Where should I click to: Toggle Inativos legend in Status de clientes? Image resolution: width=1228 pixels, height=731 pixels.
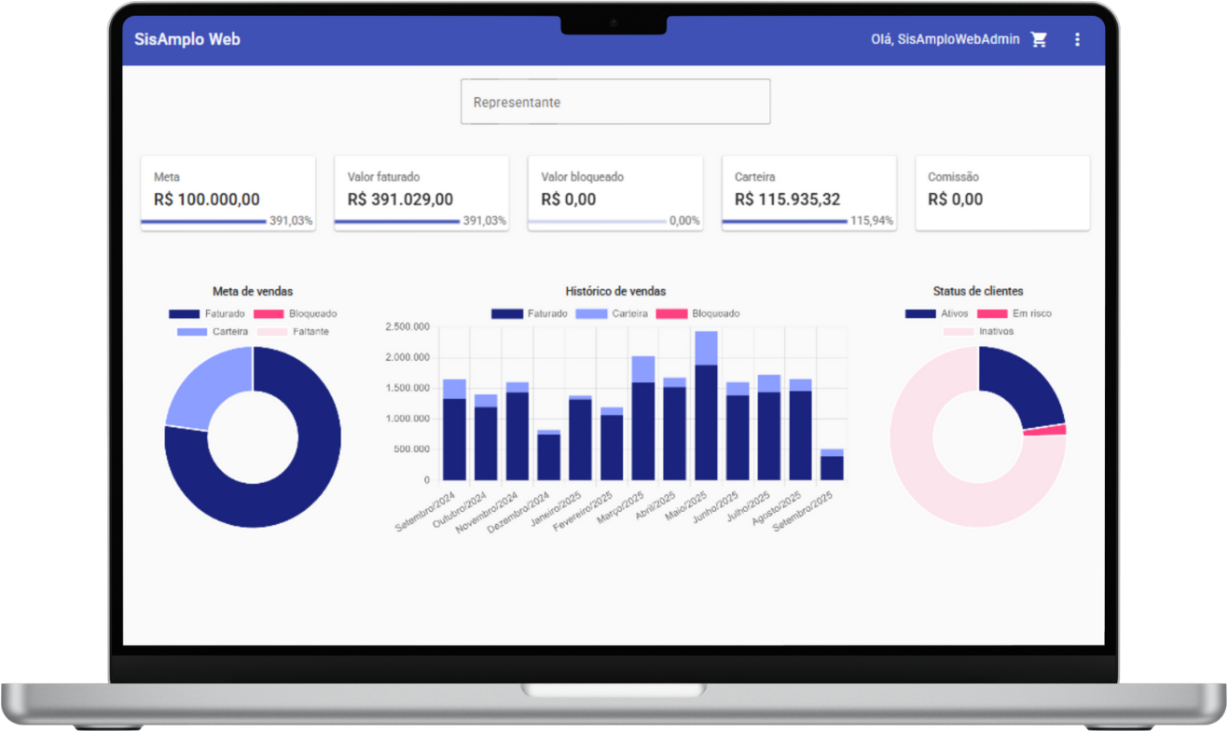click(979, 332)
